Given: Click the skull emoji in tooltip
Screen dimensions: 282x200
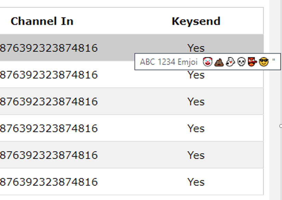Looking at the screenshot, I should [x=242, y=62].
